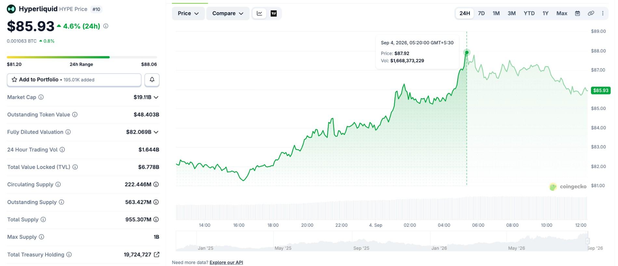This screenshot has width=618, height=266.
Task: Open the Compare dropdown
Action: pos(228,13)
